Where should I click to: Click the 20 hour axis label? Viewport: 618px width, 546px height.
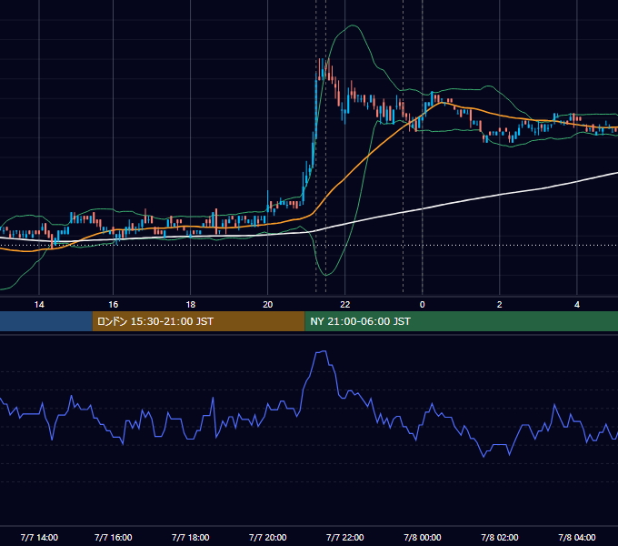tap(267, 305)
